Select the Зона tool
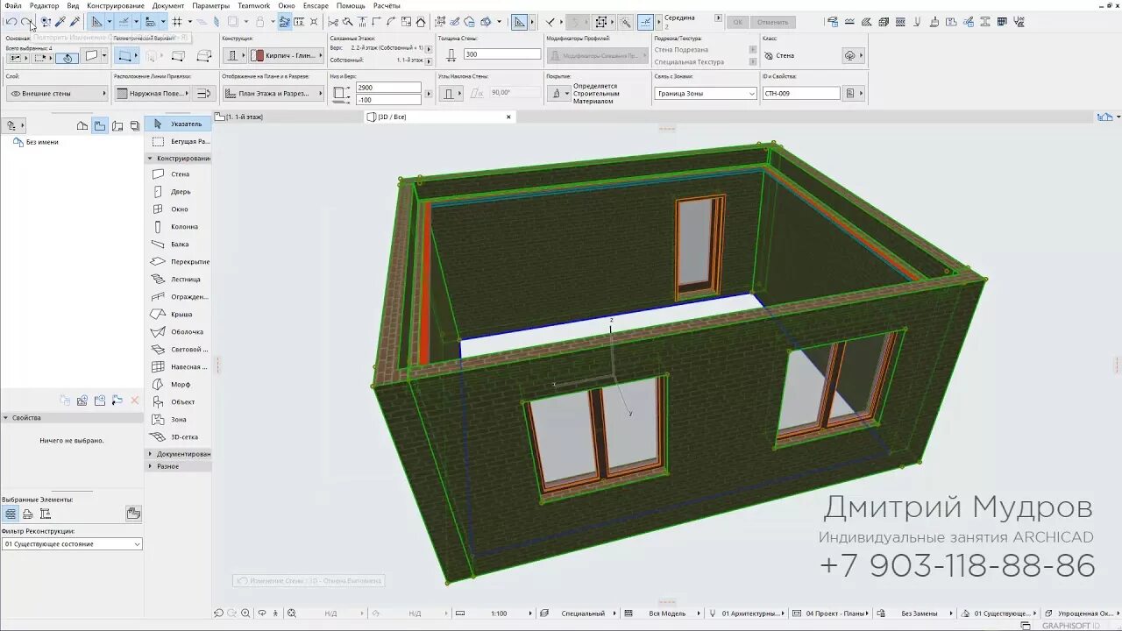This screenshot has width=1122, height=631. coord(178,420)
